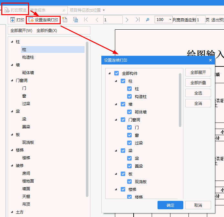Viewport: 224px width, 217px height.
Task: Click the 全消 button in dialog
Action: click(x=198, y=104)
